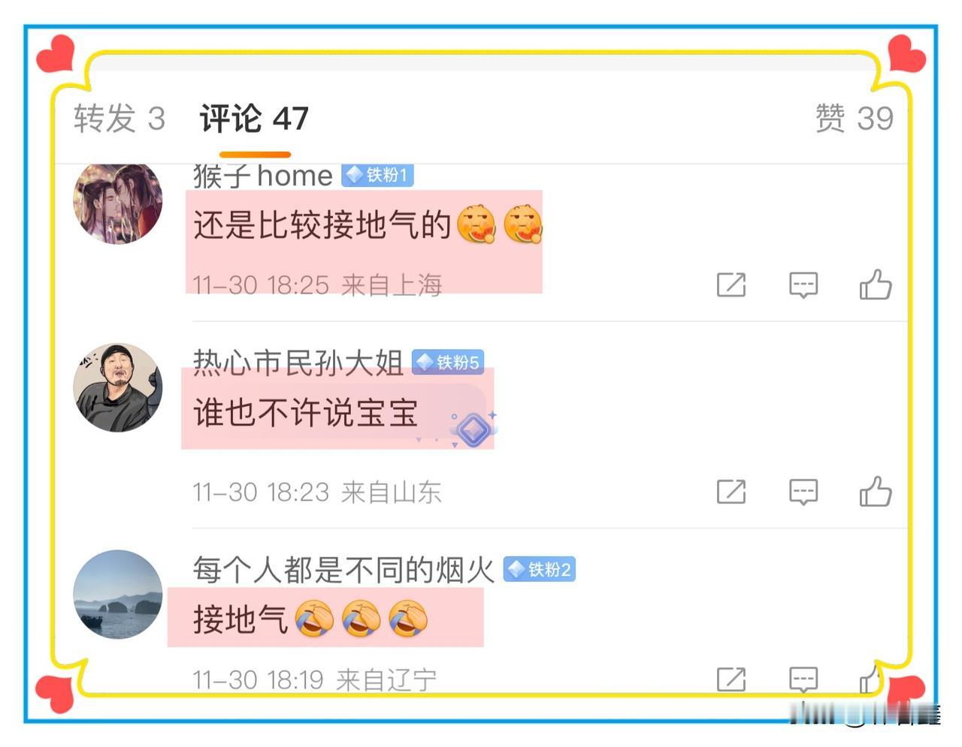
Task: Tap the 铁粉2 fan badge
Action: 540,570
